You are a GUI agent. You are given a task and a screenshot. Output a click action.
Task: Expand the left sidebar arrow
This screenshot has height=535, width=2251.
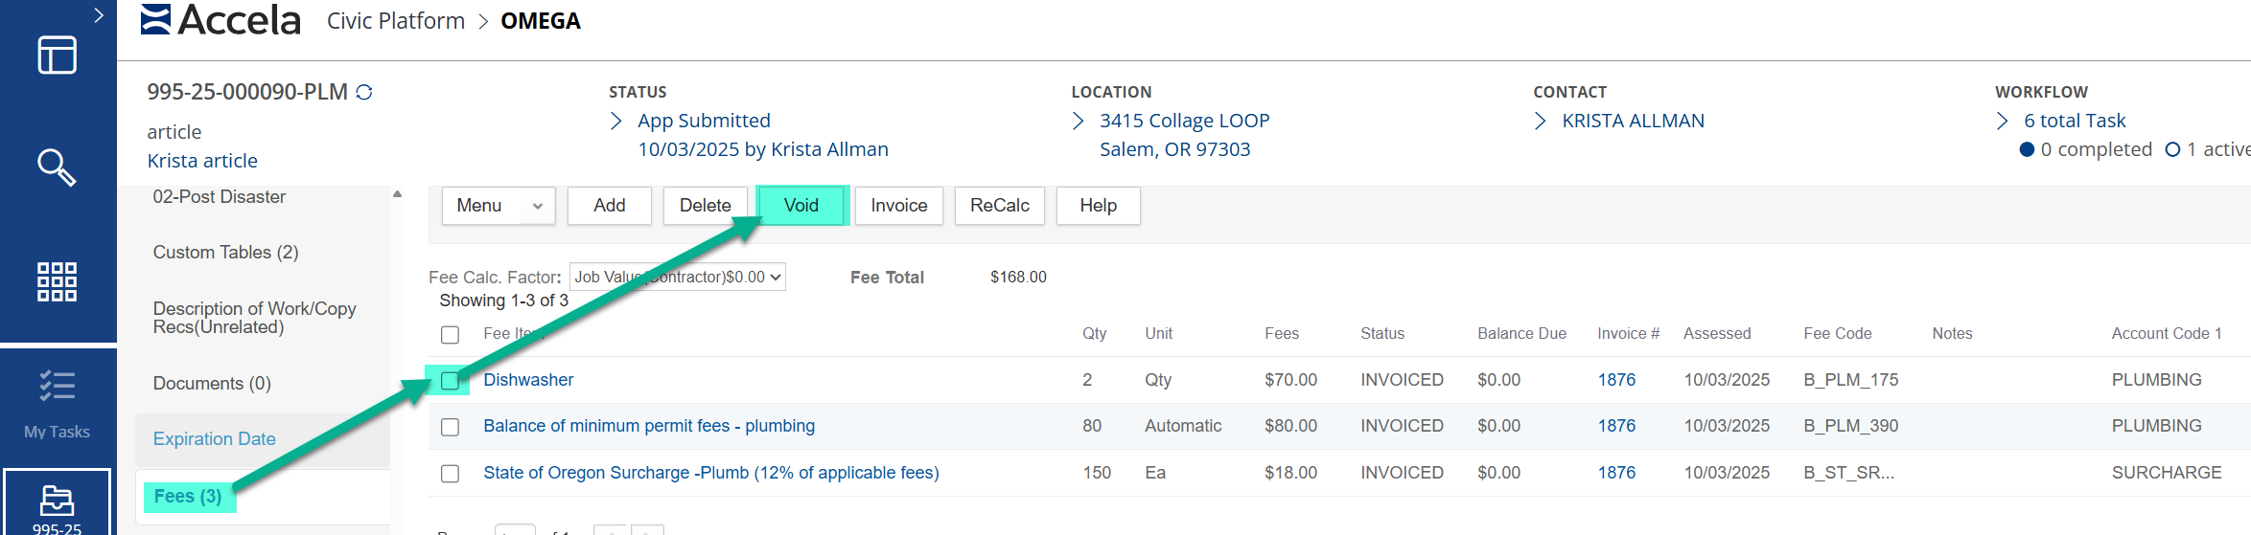point(99,15)
